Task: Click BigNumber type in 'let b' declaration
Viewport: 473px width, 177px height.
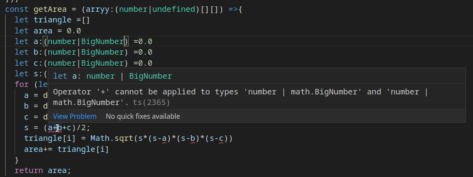Action: [x=103, y=52]
